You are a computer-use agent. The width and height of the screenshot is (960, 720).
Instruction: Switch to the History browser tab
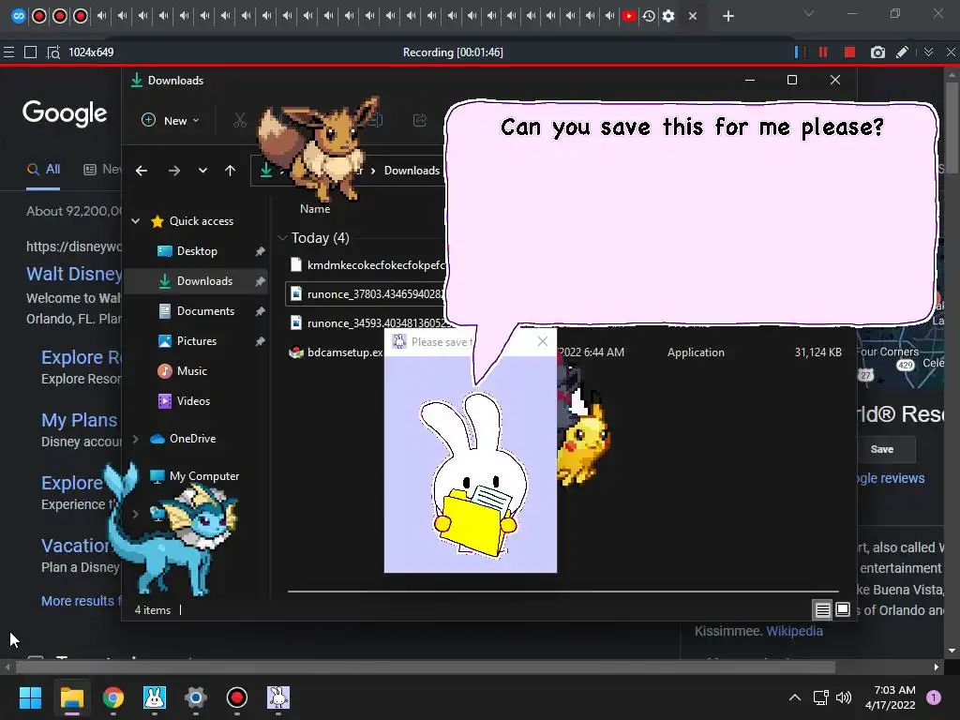coord(649,16)
